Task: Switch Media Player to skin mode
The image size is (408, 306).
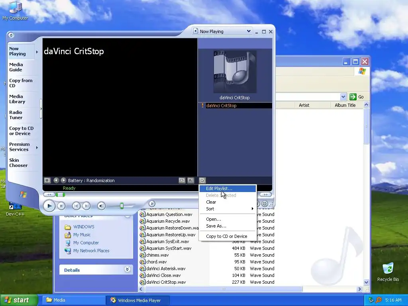Action: 265,204
